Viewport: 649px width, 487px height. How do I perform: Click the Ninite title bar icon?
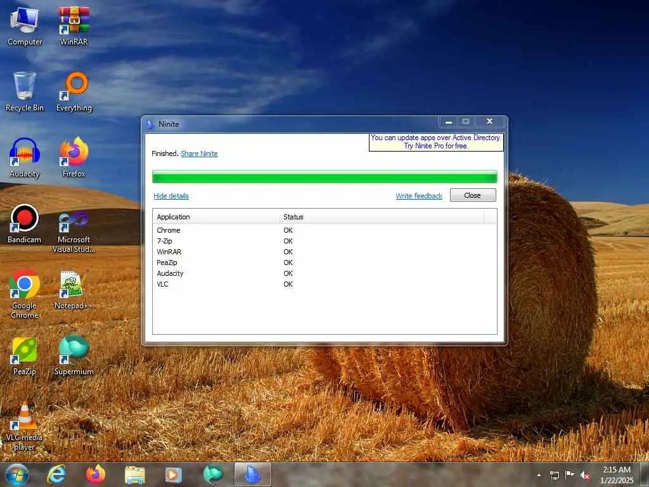click(x=150, y=124)
